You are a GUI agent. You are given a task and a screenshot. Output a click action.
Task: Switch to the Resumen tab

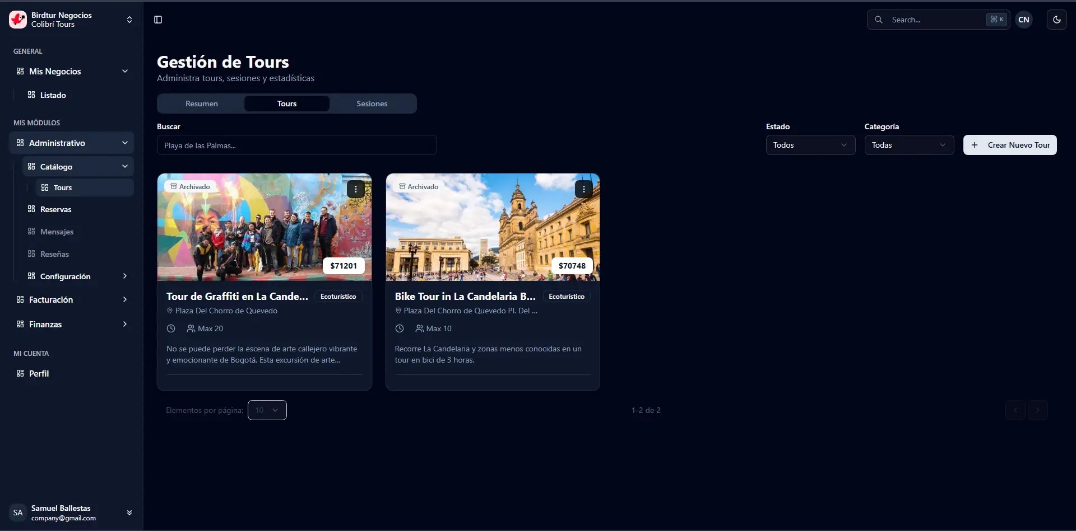tap(201, 104)
